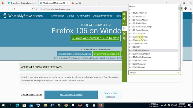Switch to New Tab tab

click(86, 3)
